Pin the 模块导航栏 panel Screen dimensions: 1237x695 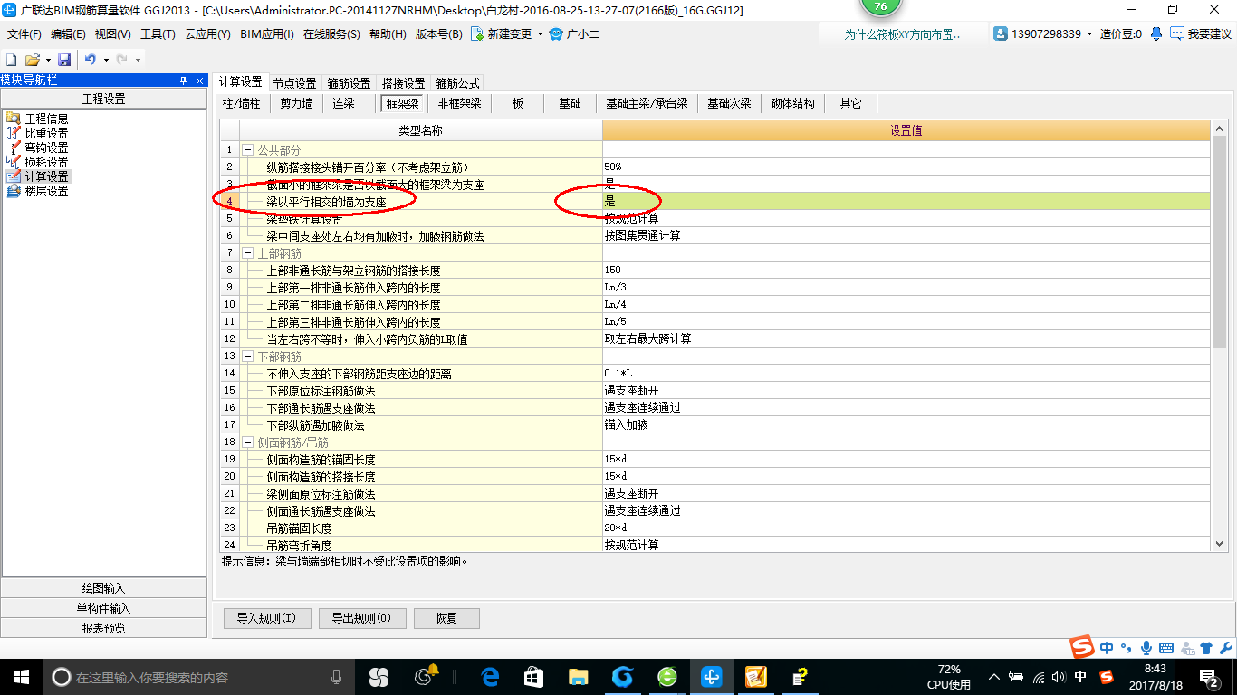tap(184, 81)
